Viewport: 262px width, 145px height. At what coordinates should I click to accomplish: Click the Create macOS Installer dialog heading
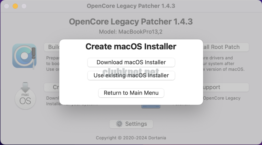coord(131,47)
